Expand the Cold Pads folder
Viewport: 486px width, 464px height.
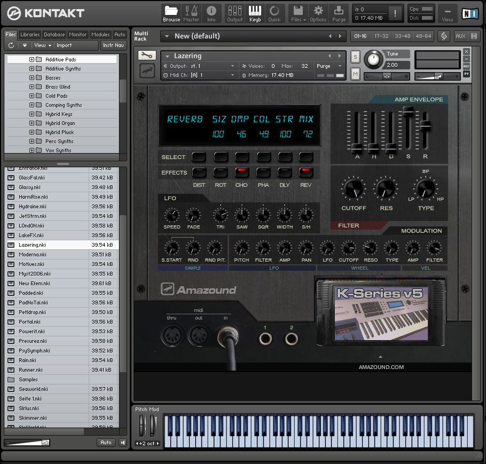(32, 96)
